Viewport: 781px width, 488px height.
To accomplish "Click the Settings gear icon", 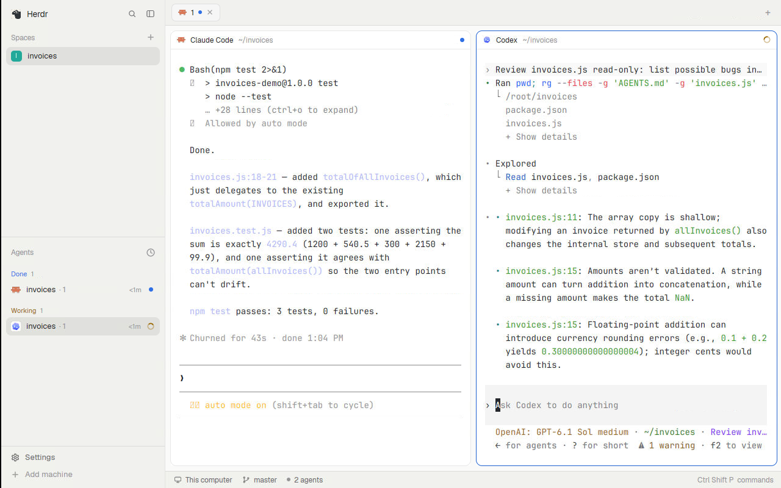I will (16, 457).
